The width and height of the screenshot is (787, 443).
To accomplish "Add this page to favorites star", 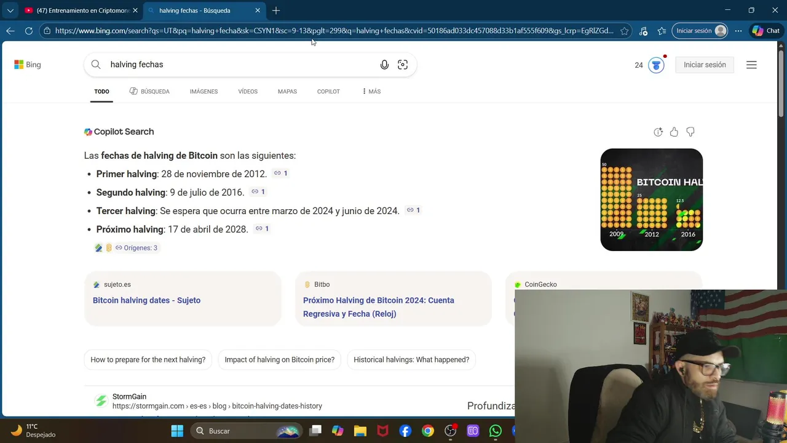I will [x=625, y=31].
